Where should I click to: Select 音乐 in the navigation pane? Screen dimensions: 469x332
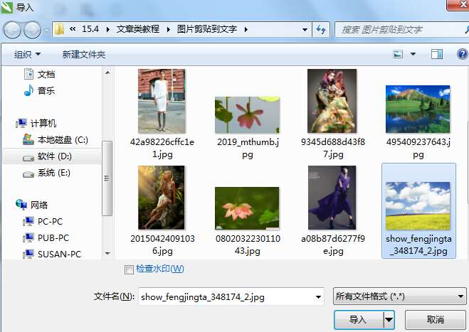(x=39, y=90)
